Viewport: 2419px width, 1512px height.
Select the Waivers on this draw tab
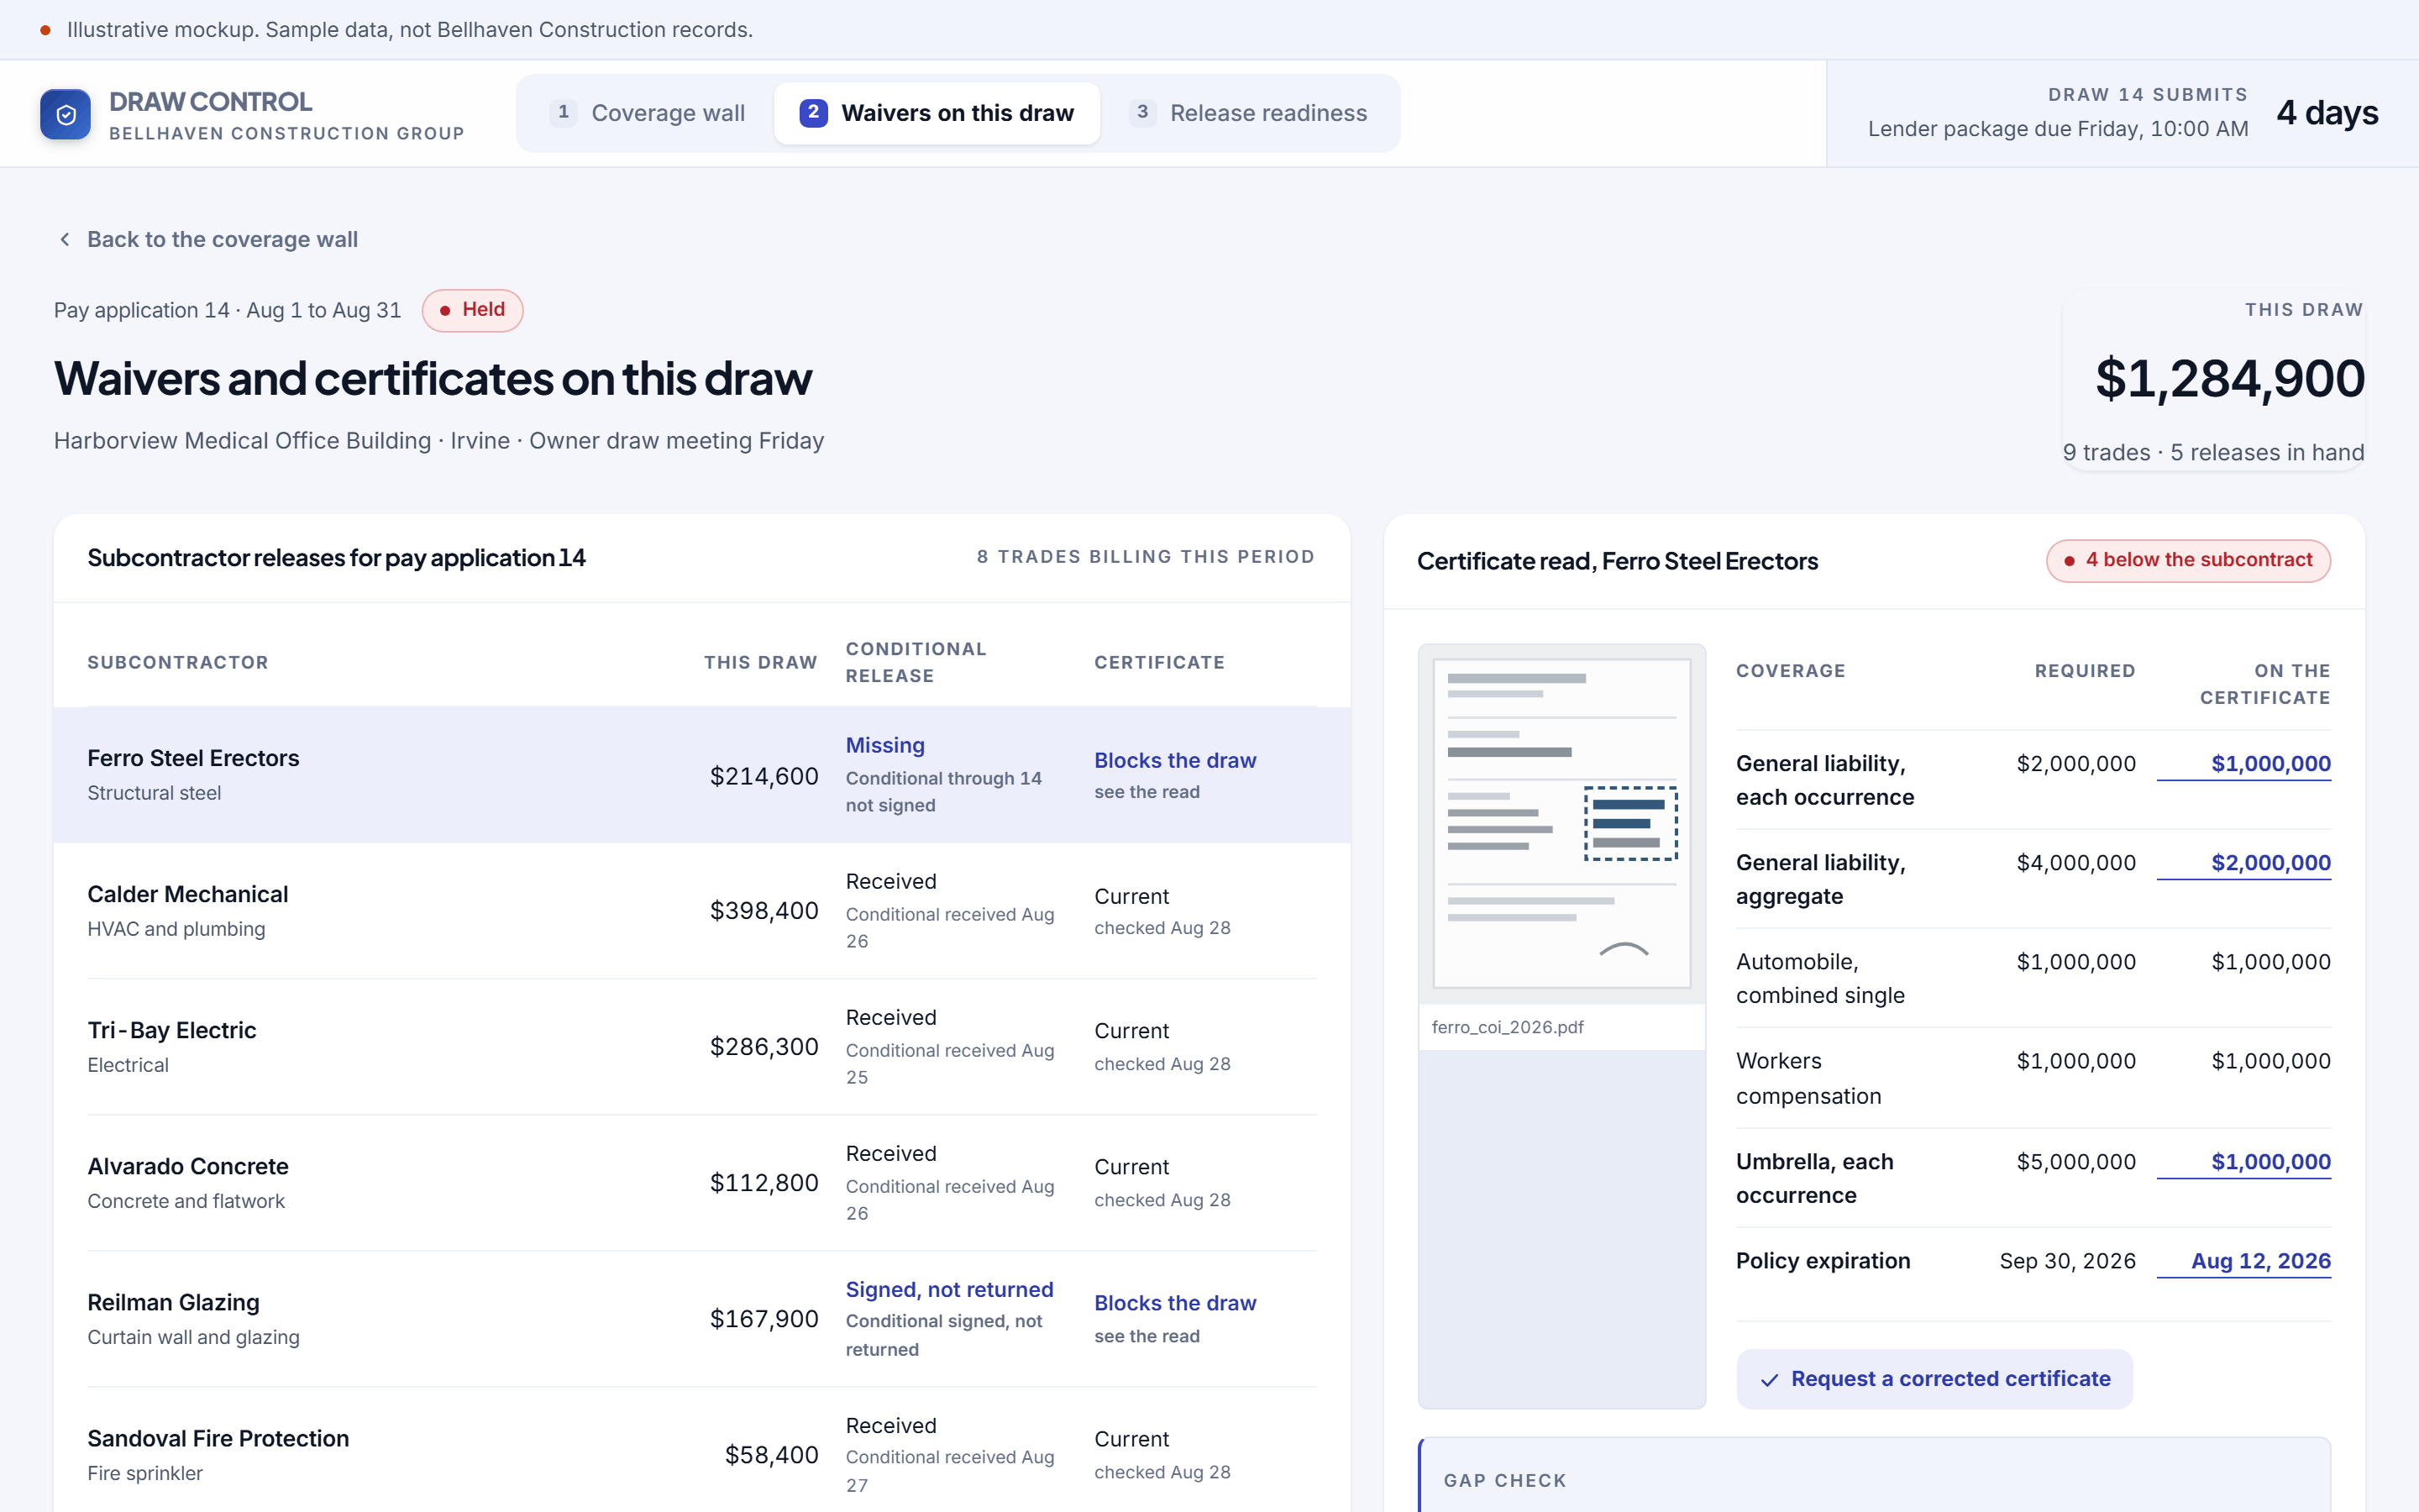pyautogui.click(x=937, y=113)
